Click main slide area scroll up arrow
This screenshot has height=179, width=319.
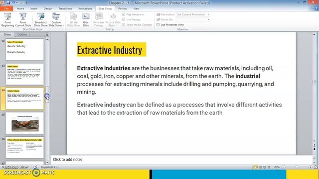tap(315, 35)
